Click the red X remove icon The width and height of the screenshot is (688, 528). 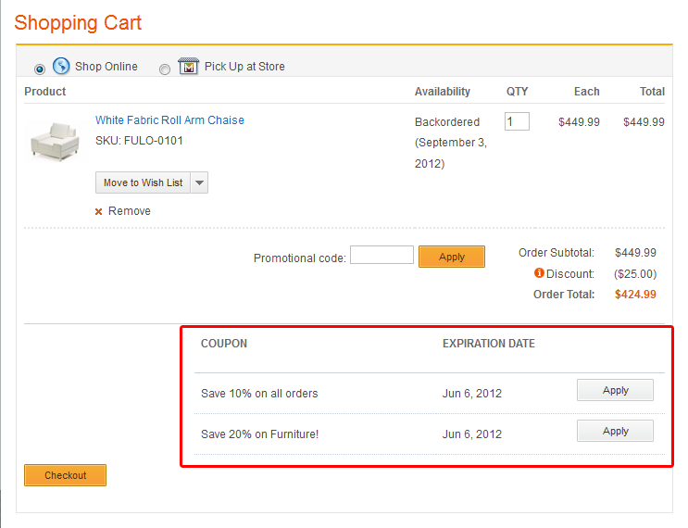99,211
